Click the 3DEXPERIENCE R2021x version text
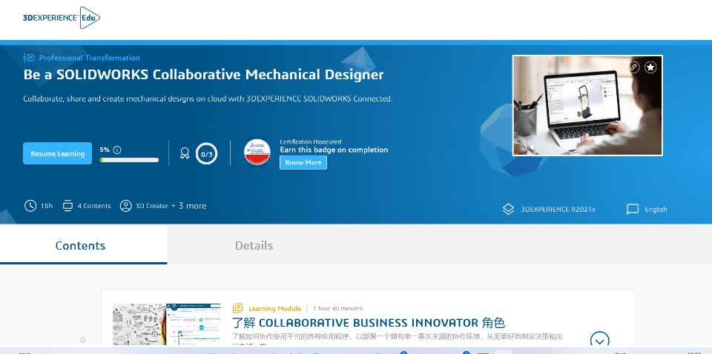The width and height of the screenshot is (712, 354). (x=558, y=210)
